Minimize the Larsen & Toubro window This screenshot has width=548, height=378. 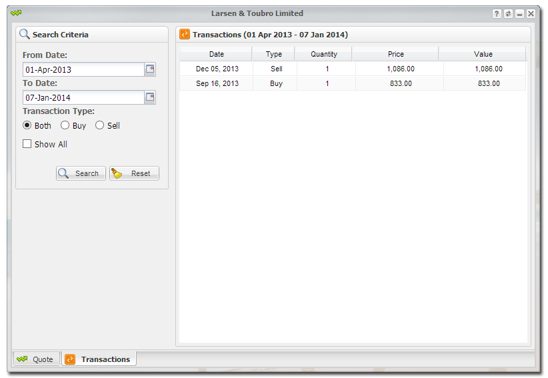point(520,13)
